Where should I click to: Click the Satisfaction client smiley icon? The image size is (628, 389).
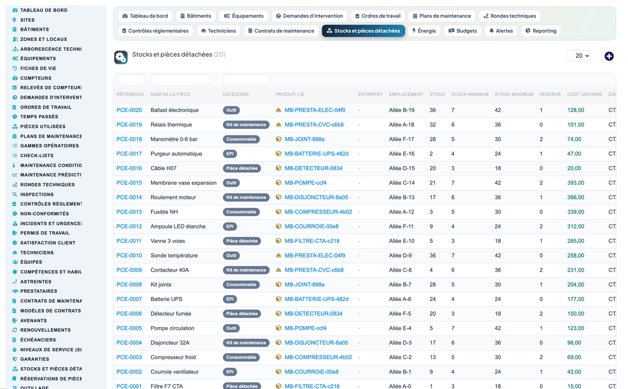point(15,243)
